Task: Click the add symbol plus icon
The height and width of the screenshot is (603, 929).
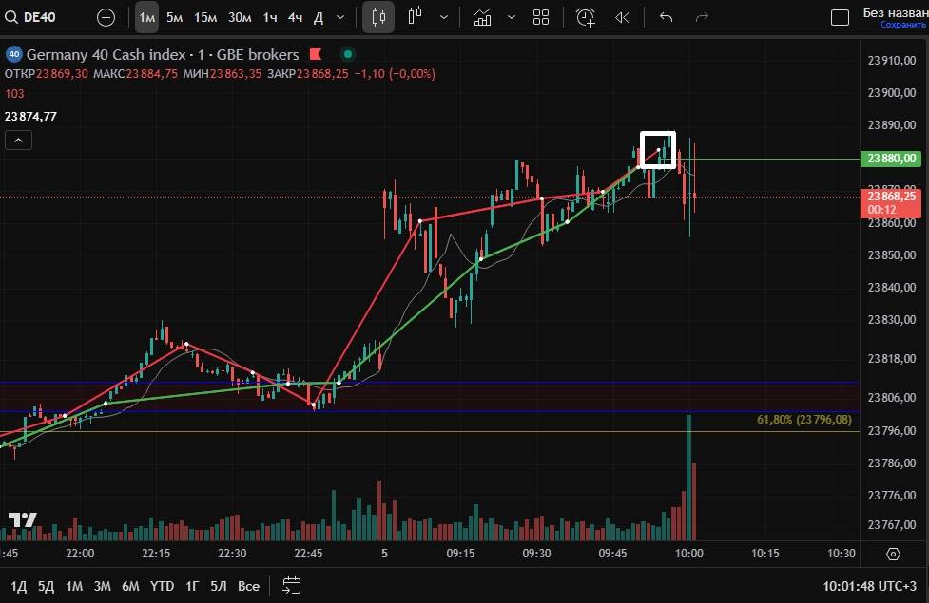Action: (x=106, y=17)
